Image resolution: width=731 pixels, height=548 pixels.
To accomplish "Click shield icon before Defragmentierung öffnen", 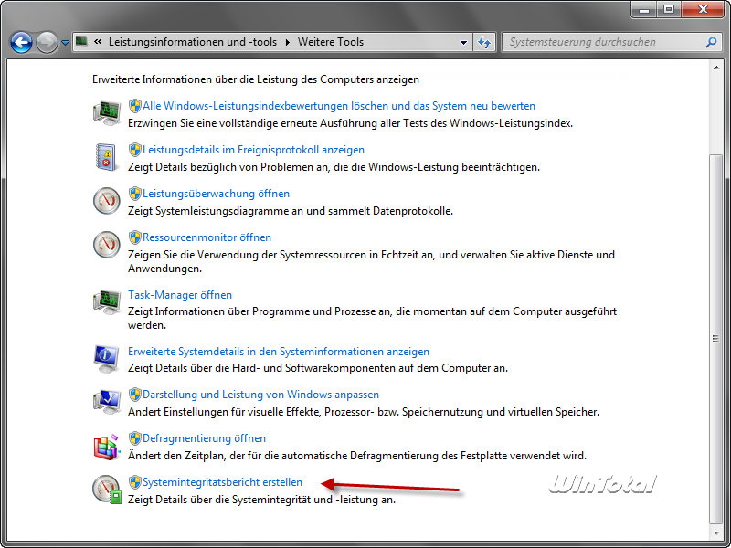I will [134, 438].
